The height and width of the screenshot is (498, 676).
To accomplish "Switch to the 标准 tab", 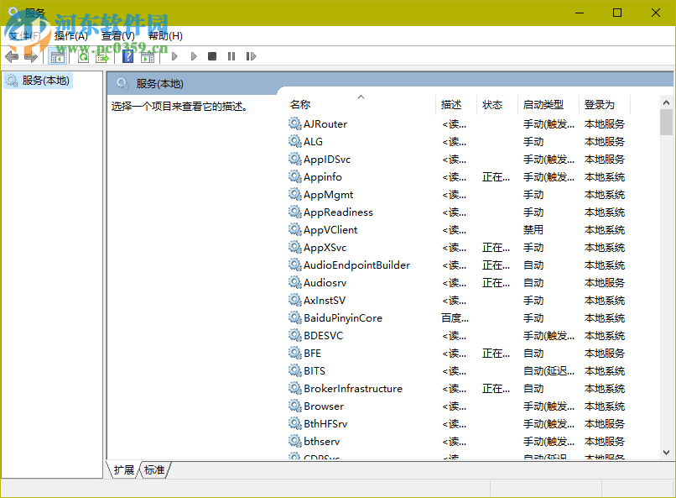I will [x=153, y=470].
